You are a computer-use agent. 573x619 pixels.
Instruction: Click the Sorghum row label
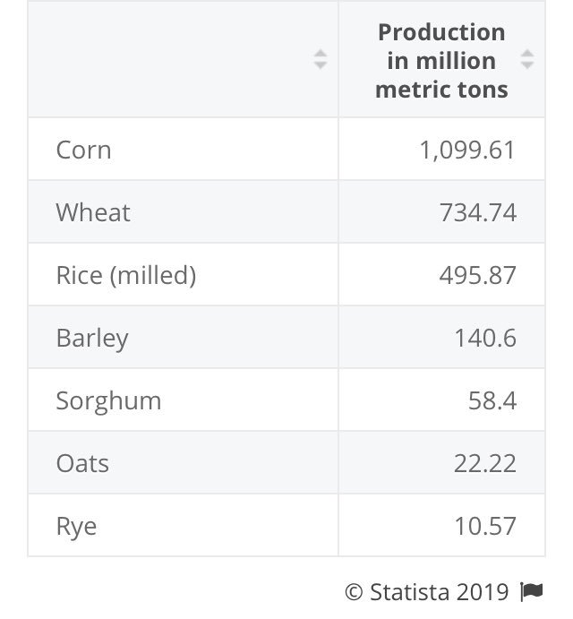coord(108,400)
